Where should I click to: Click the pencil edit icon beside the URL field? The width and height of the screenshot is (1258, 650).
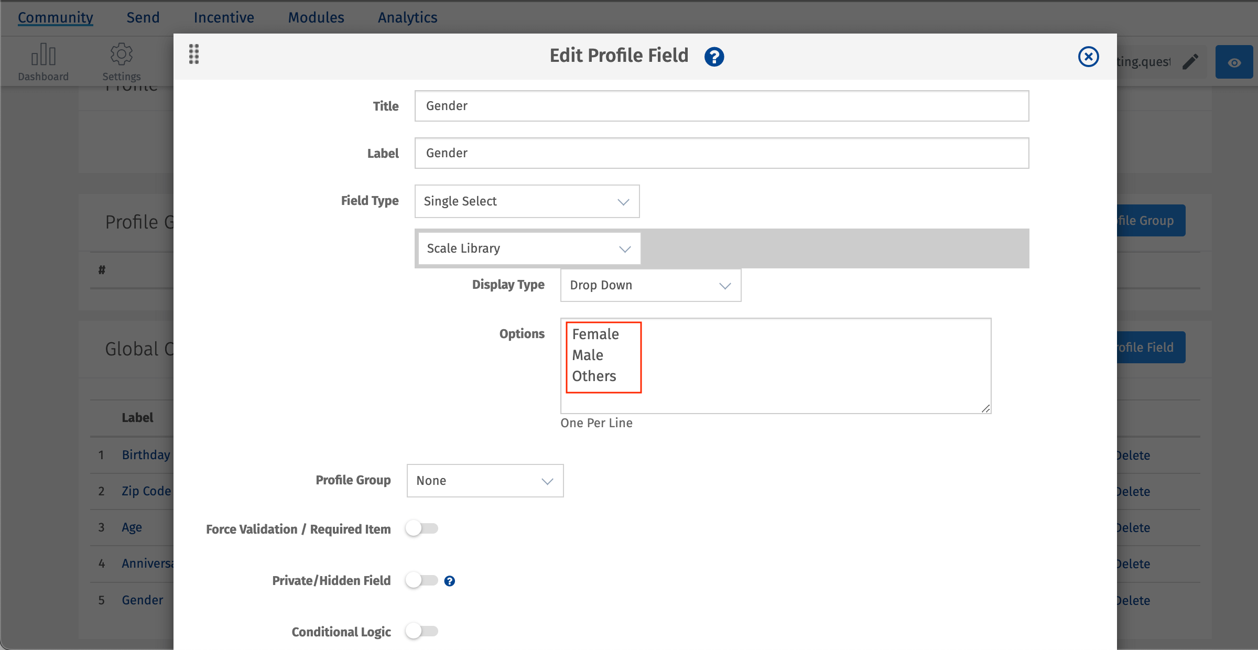[x=1190, y=61]
